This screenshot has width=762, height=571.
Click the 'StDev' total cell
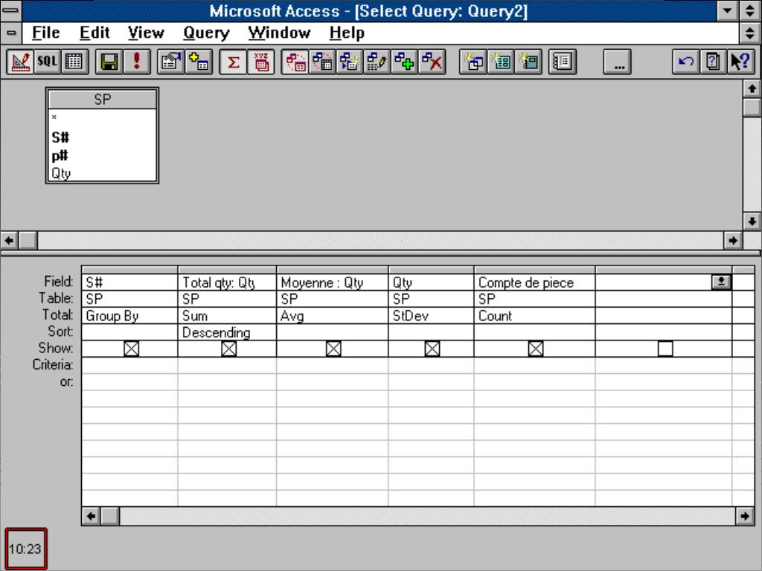click(x=431, y=315)
